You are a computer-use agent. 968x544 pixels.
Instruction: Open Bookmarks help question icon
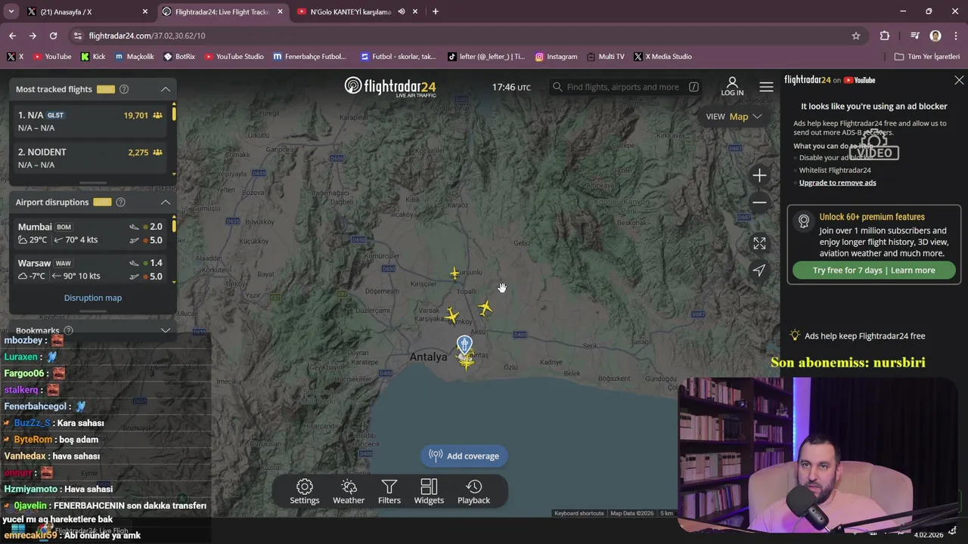[68, 331]
